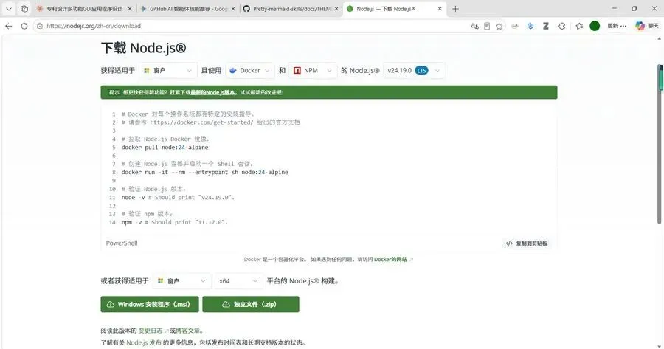Open the extensions puzzle icon
The image size is (664, 349).
tap(562, 26)
